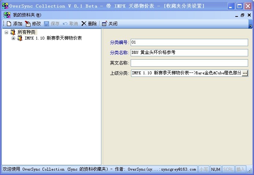Click the 分类编号 label
This screenshot has height=175, width=254.
[119, 42]
